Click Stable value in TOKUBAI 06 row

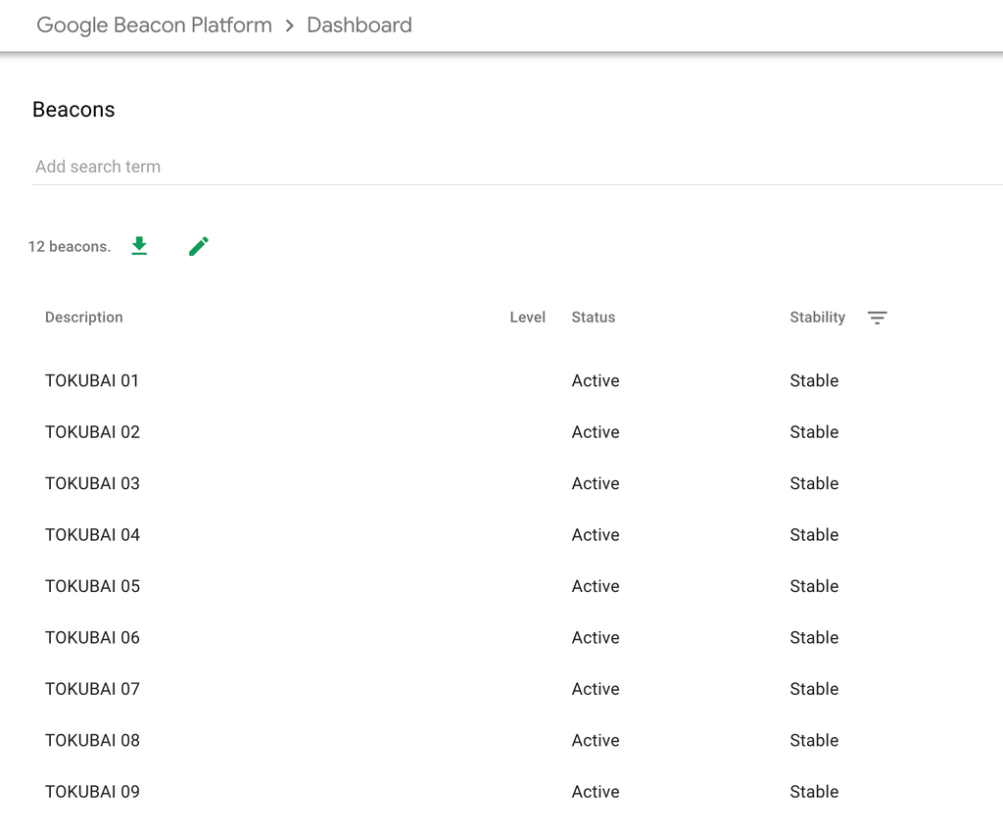pos(814,637)
